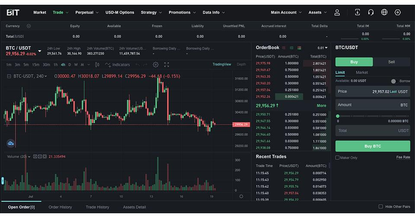The image size is (415, 218).
Task: Select the 15m chart timeframe
Action: (36, 65)
